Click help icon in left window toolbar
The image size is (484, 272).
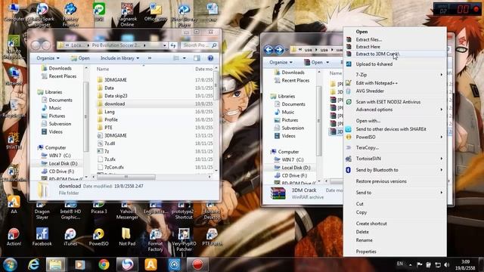pos(210,58)
